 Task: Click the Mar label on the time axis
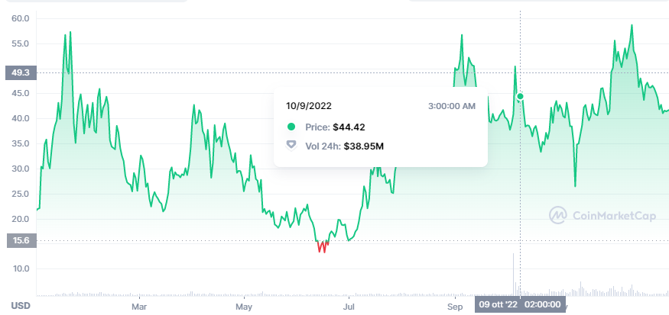click(139, 307)
